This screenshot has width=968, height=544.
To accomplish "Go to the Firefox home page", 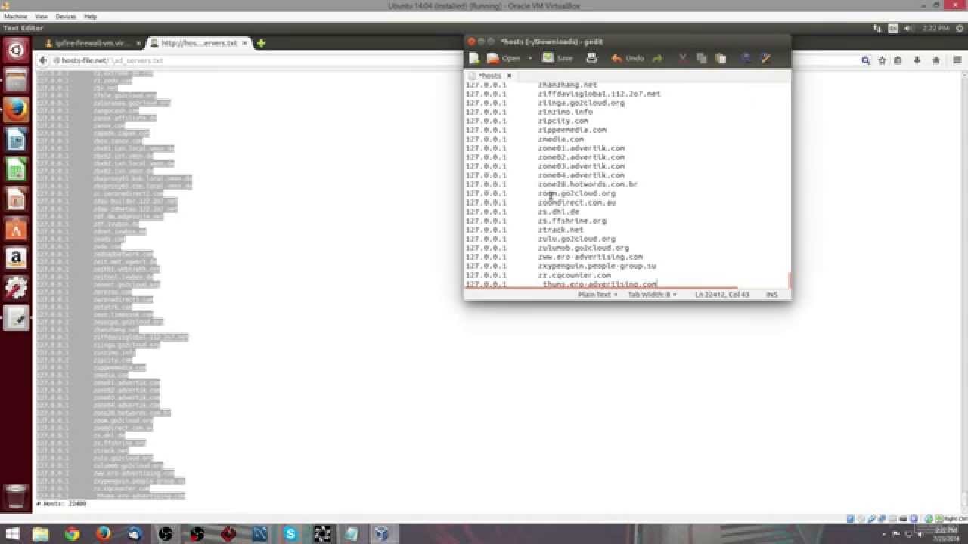I will (x=936, y=60).
